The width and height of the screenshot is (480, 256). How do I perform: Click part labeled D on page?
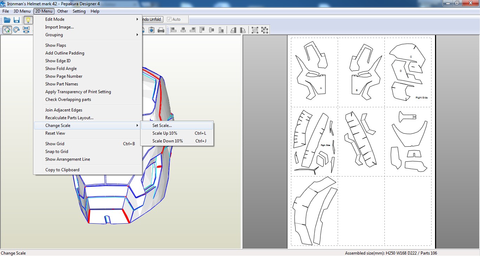[400, 71]
